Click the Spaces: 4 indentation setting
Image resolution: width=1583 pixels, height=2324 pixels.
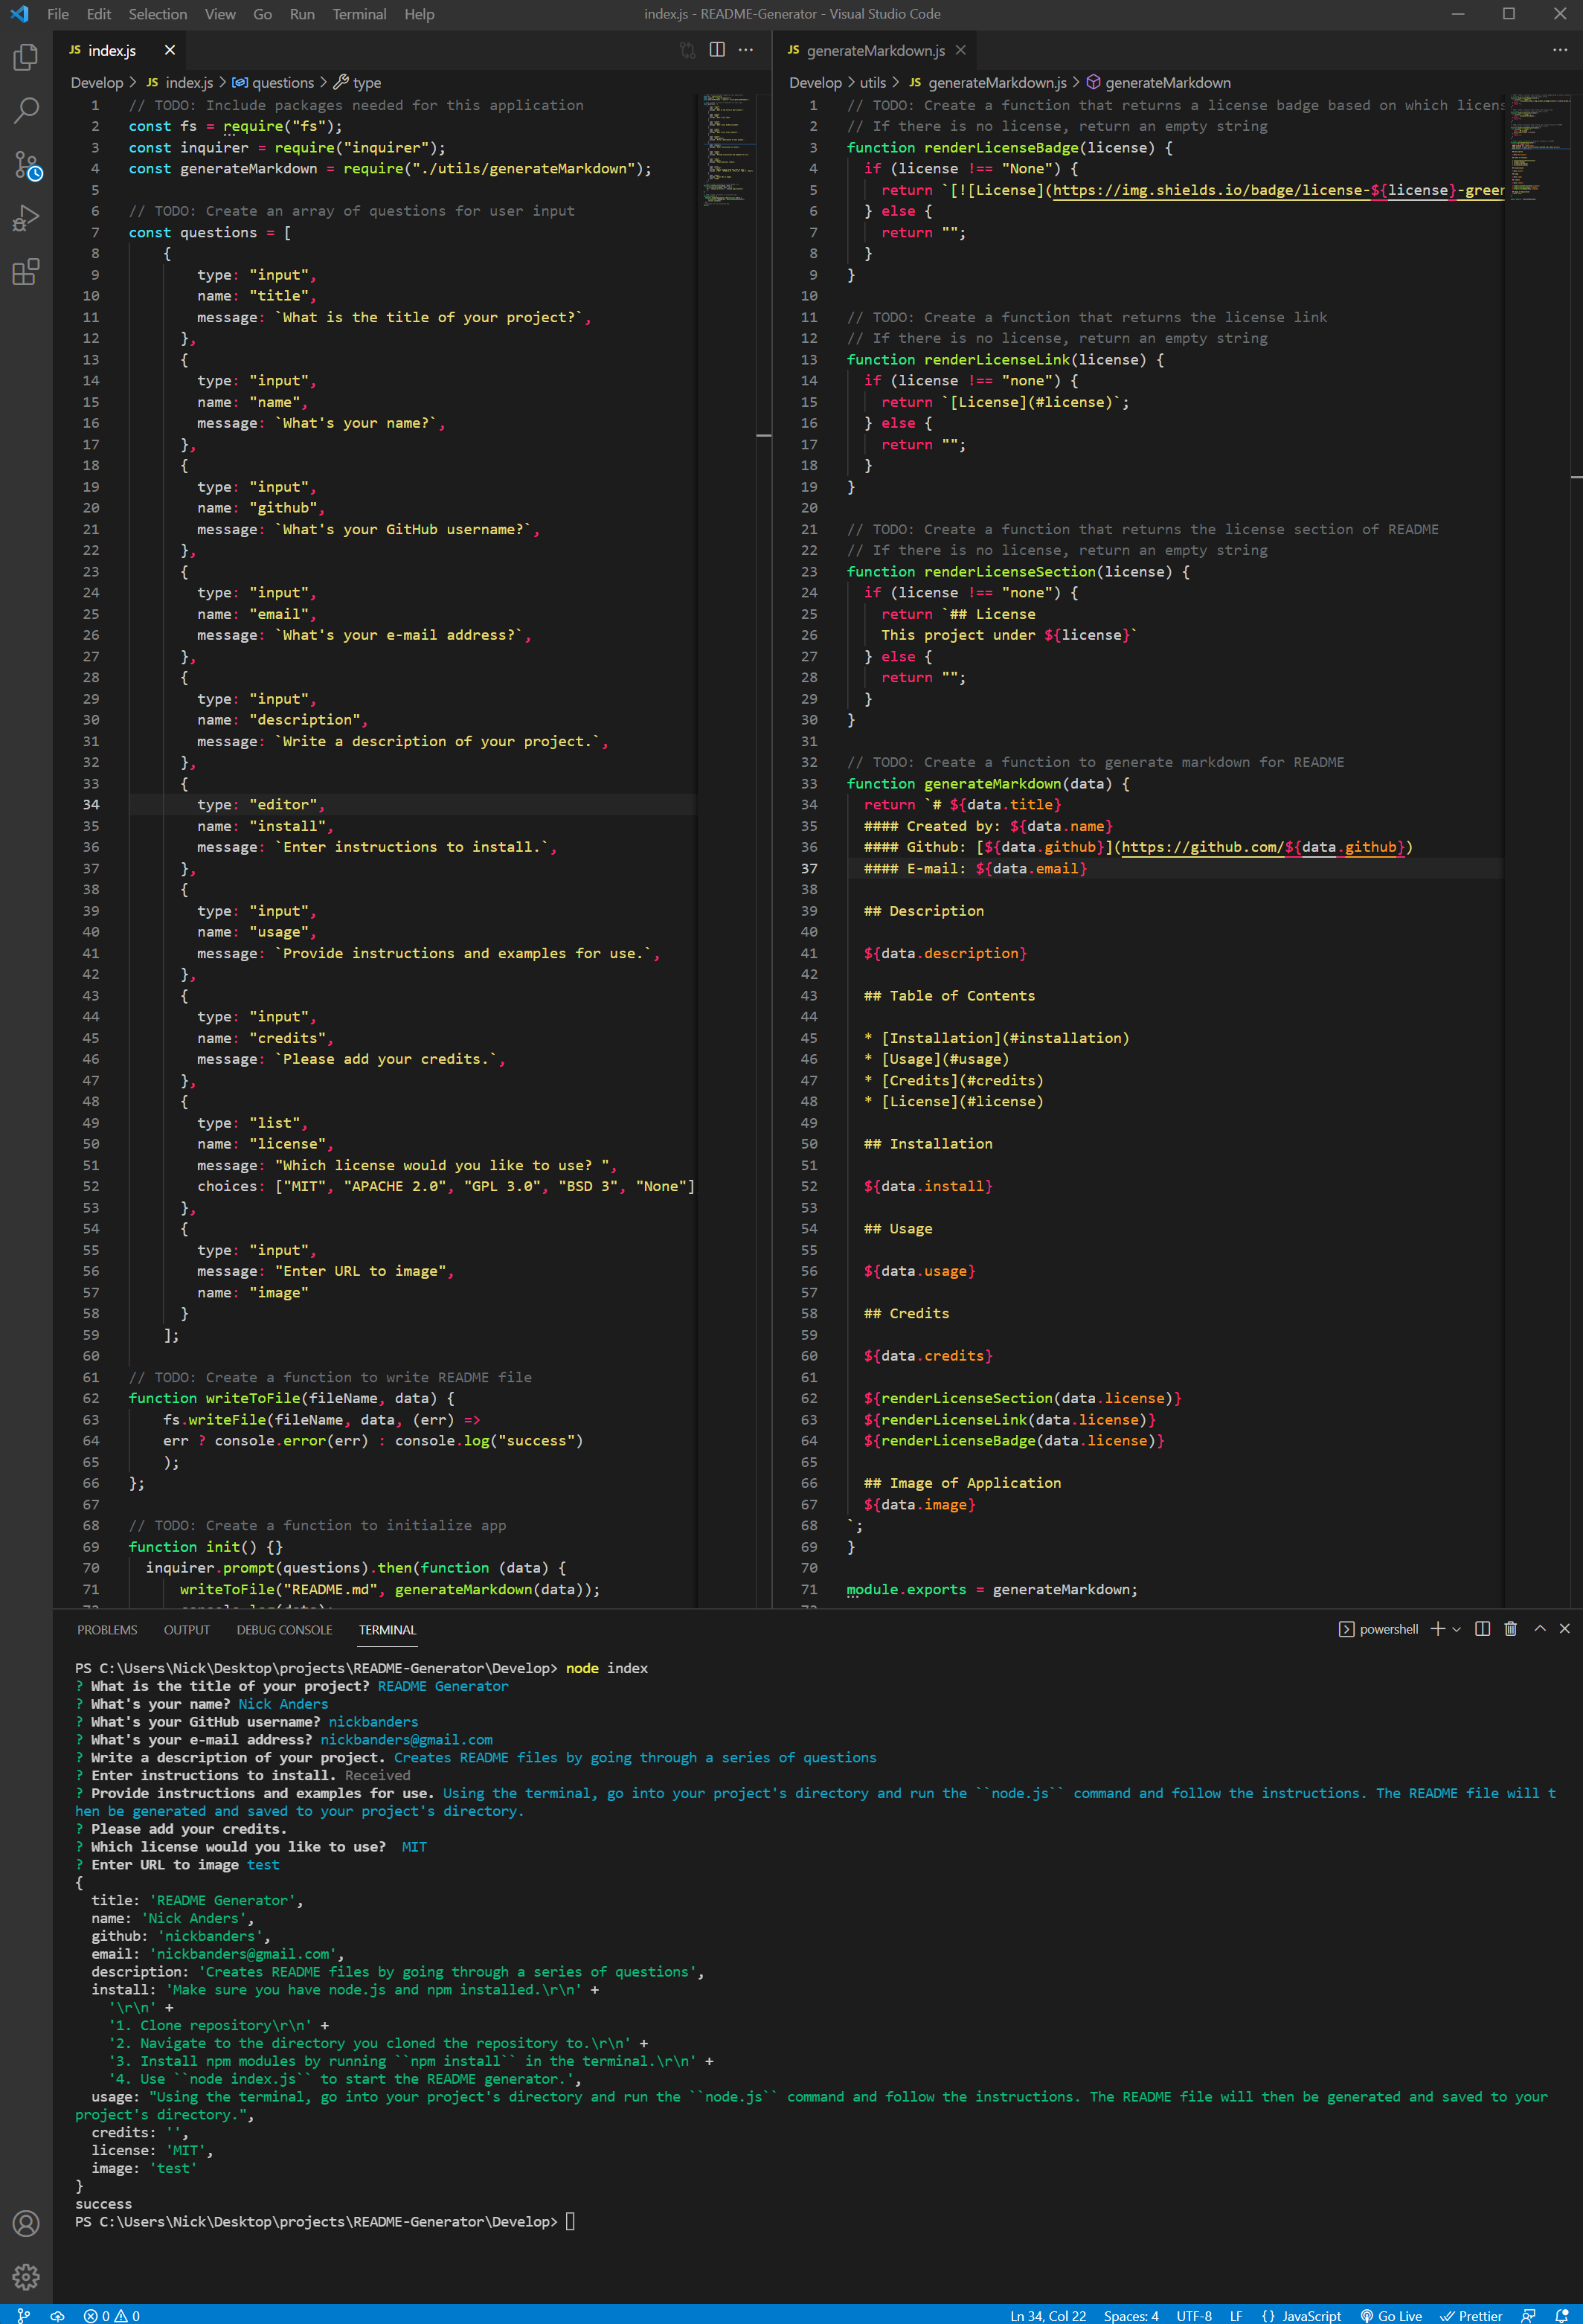point(1131,2315)
